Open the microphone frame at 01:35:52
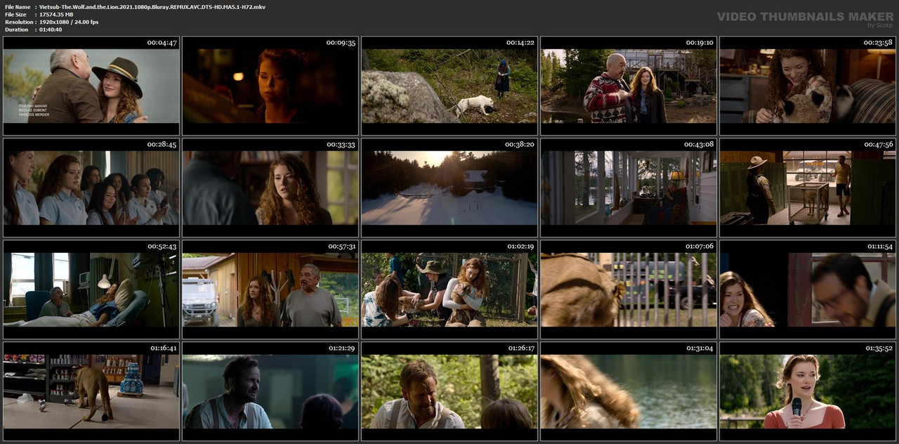The height and width of the screenshot is (444, 899). tap(808, 391)
